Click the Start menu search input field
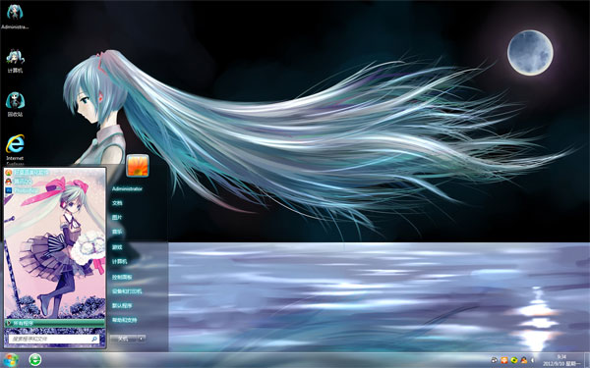 [x=54, y=339]
